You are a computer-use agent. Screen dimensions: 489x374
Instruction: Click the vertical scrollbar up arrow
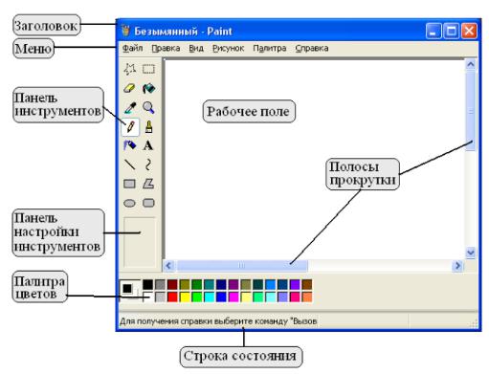[x=471, y=65]
